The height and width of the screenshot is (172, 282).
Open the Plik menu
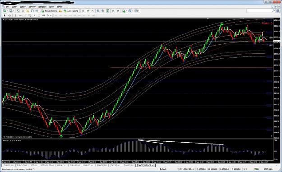[7, 7]
